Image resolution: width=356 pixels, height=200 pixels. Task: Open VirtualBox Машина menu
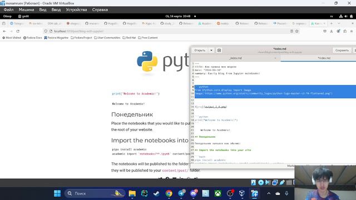click(26, 10)
